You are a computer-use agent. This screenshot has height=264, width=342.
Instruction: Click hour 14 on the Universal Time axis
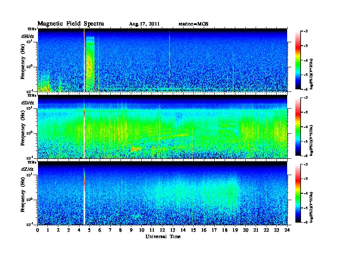tap(183, 230)
